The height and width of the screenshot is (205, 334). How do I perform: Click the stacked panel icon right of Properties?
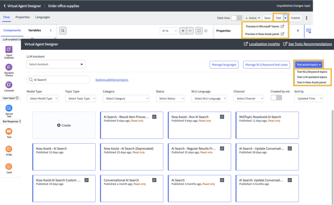point(309,31)
